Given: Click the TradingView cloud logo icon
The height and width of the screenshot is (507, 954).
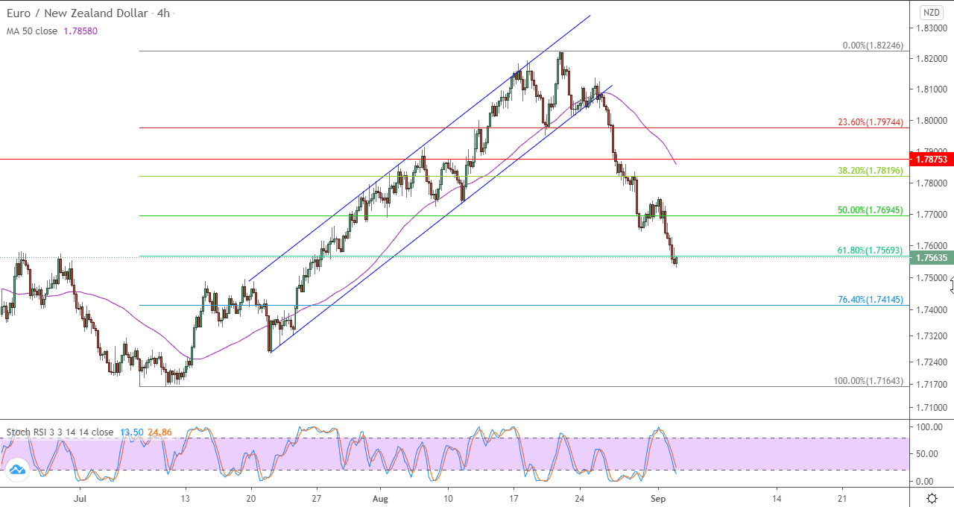Looking at the screenshot, I should pyautogui.click(x=16, y=470).
